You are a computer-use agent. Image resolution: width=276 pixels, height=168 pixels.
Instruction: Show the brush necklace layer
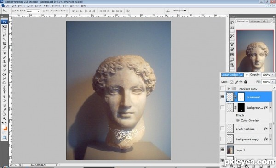tap(223, 129)
